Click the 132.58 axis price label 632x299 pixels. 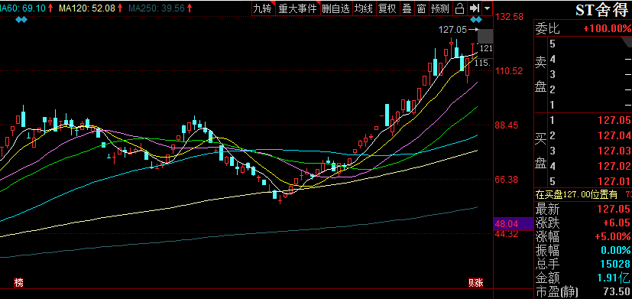pos(510,17)
